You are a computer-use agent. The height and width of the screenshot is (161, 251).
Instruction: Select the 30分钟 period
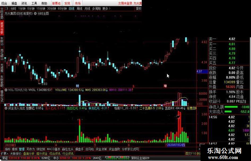click(51, 9)
